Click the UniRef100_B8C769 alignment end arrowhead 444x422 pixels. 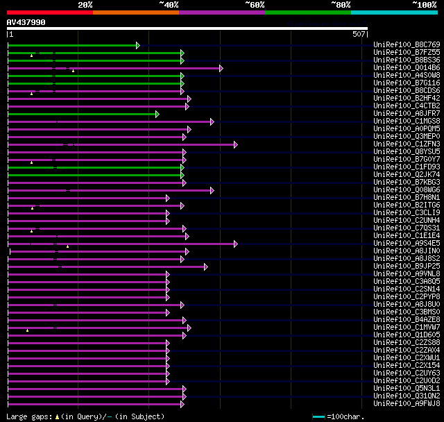[x=138, y=45]
